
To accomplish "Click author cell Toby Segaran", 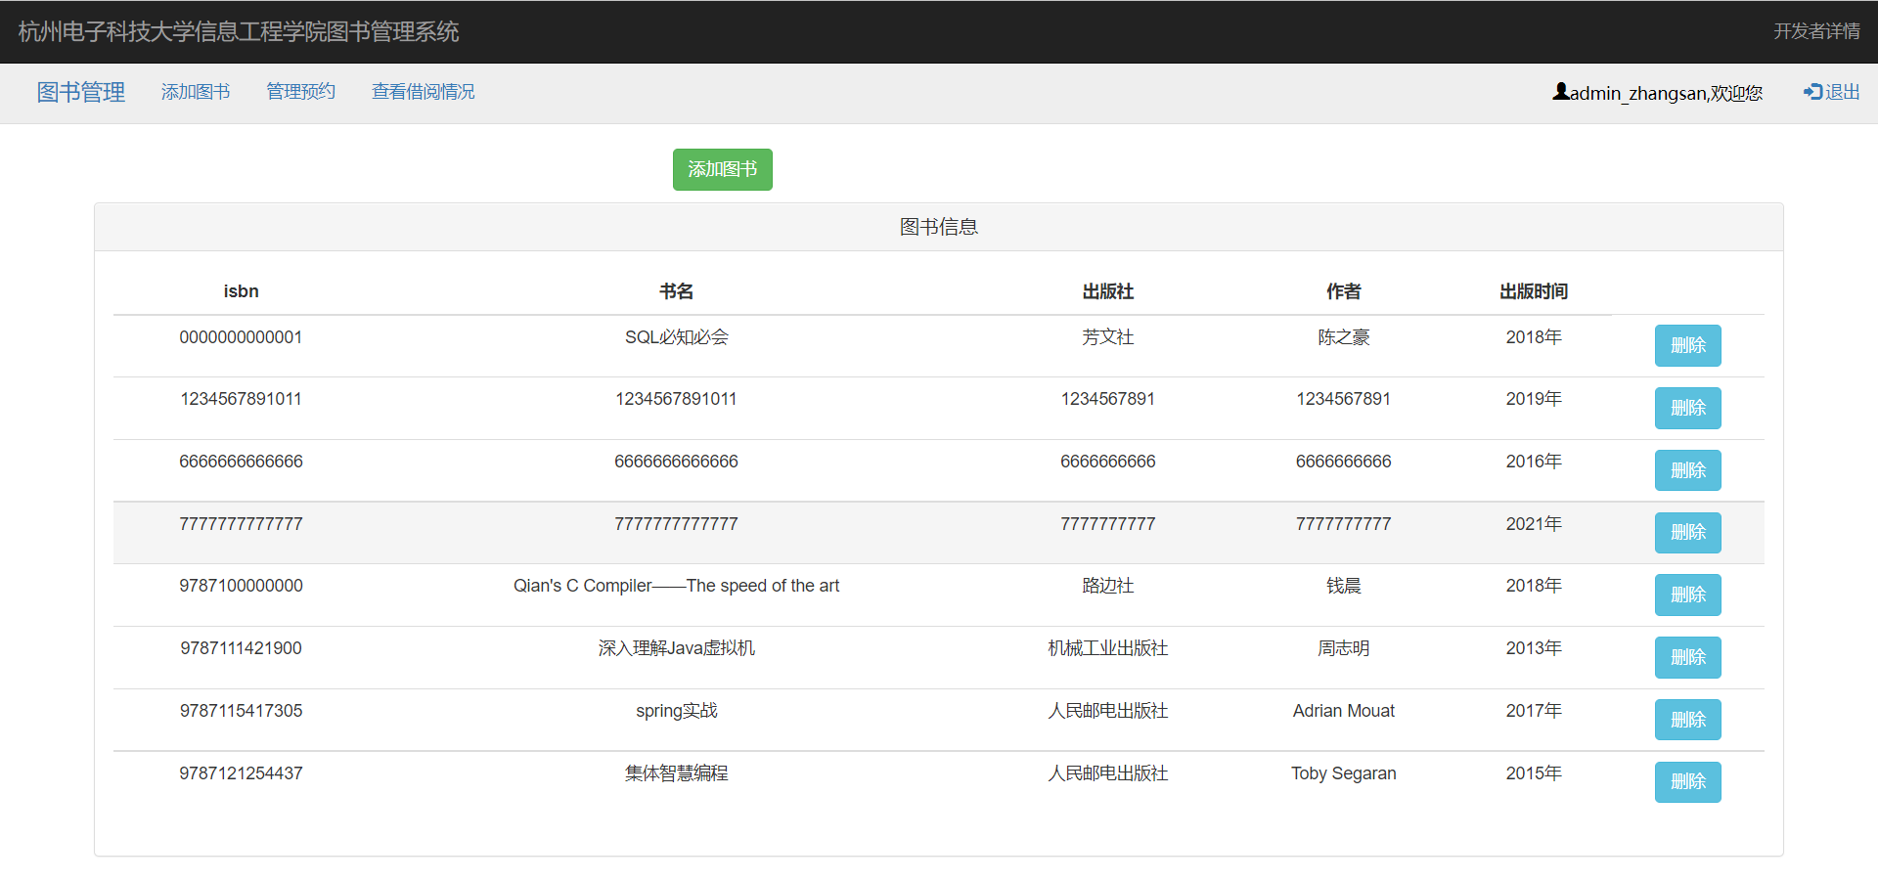I will click(x=1344, y=773).
